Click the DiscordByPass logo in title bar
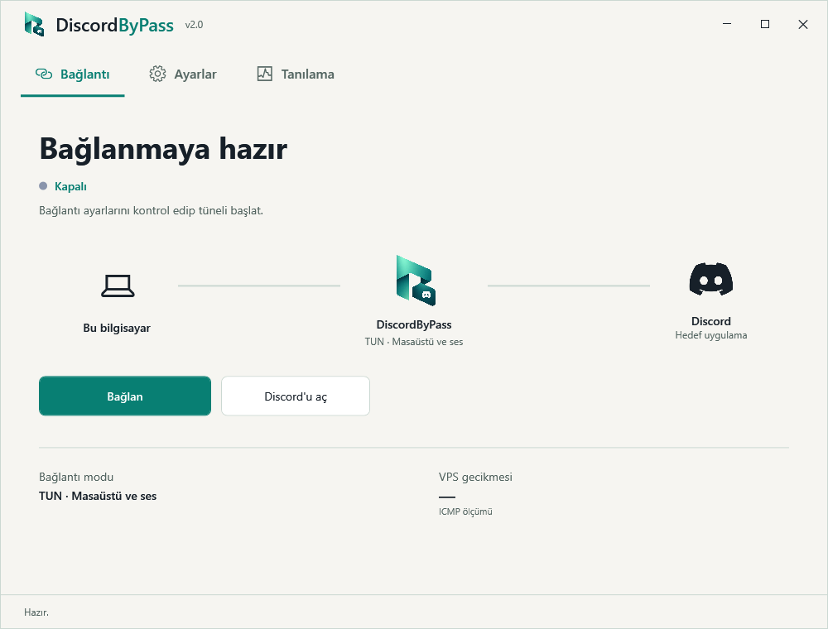 (34, 24)
